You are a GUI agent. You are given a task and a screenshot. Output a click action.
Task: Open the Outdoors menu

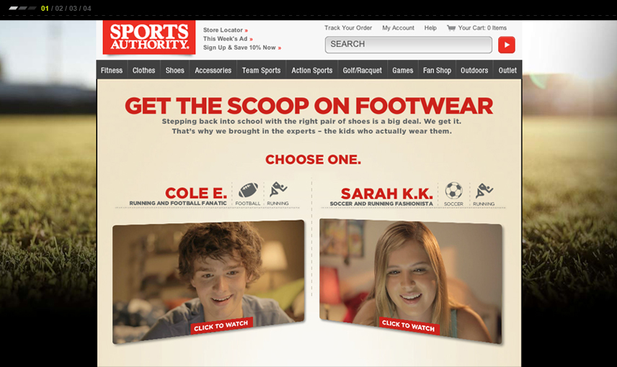pos(474,71)
